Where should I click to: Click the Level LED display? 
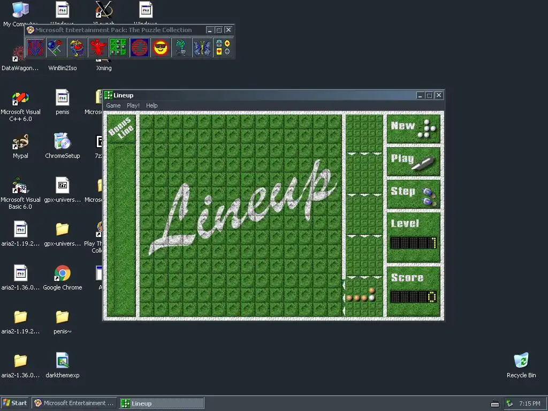[x=414, y=242]
